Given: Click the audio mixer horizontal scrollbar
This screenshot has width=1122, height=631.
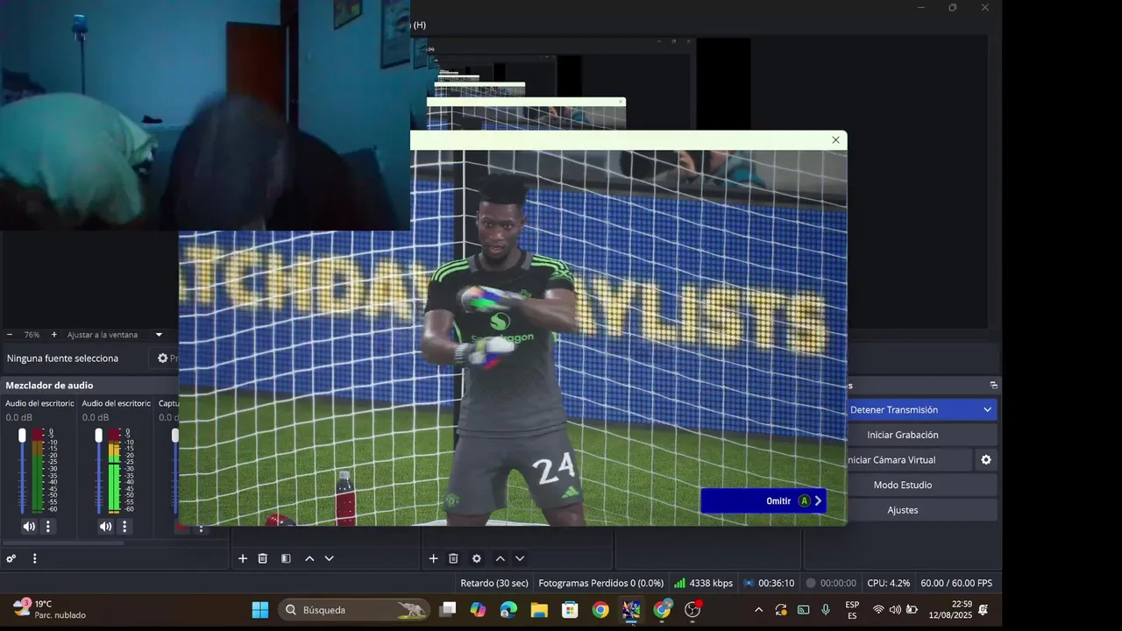Looking at the screenshot, I should (x=63, y=542).
